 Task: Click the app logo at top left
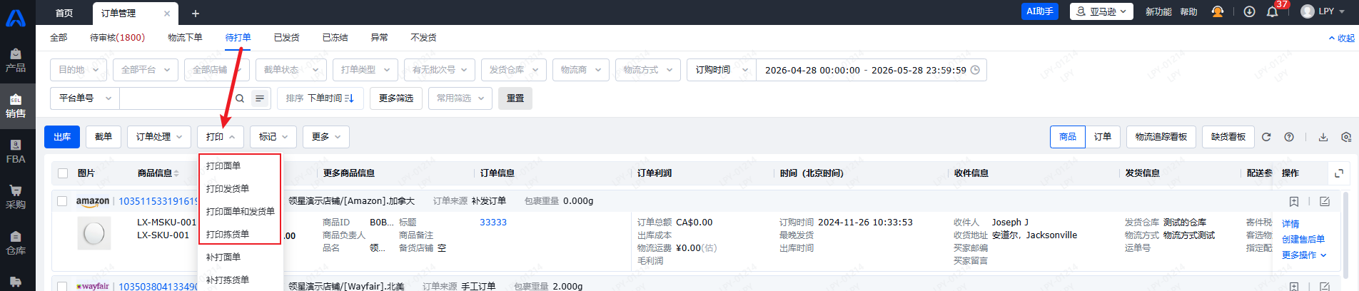(x=16, y=18)
